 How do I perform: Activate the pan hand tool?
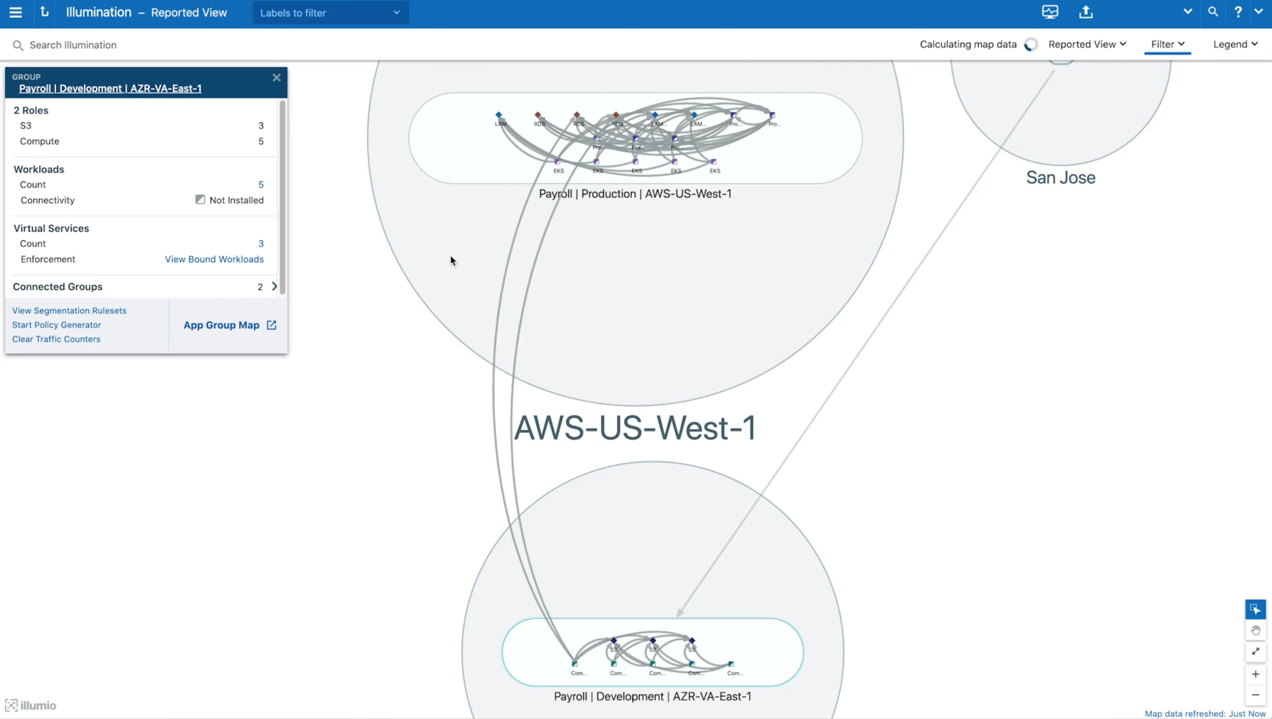[x=1255, y=630]
